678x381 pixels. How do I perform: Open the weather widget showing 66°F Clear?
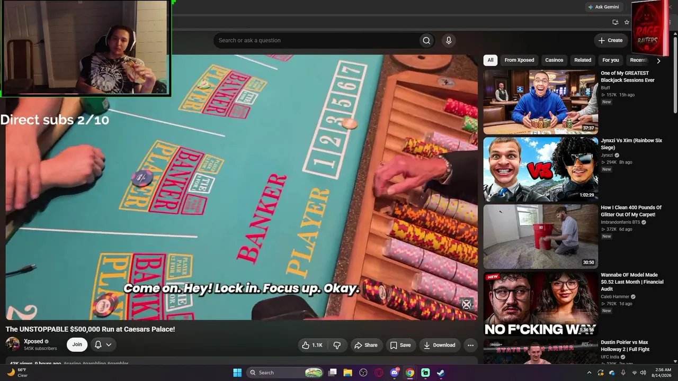[16, 373]
